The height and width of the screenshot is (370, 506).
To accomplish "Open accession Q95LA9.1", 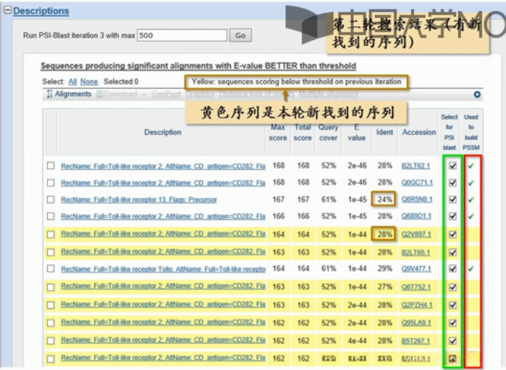I will [416, 323].
